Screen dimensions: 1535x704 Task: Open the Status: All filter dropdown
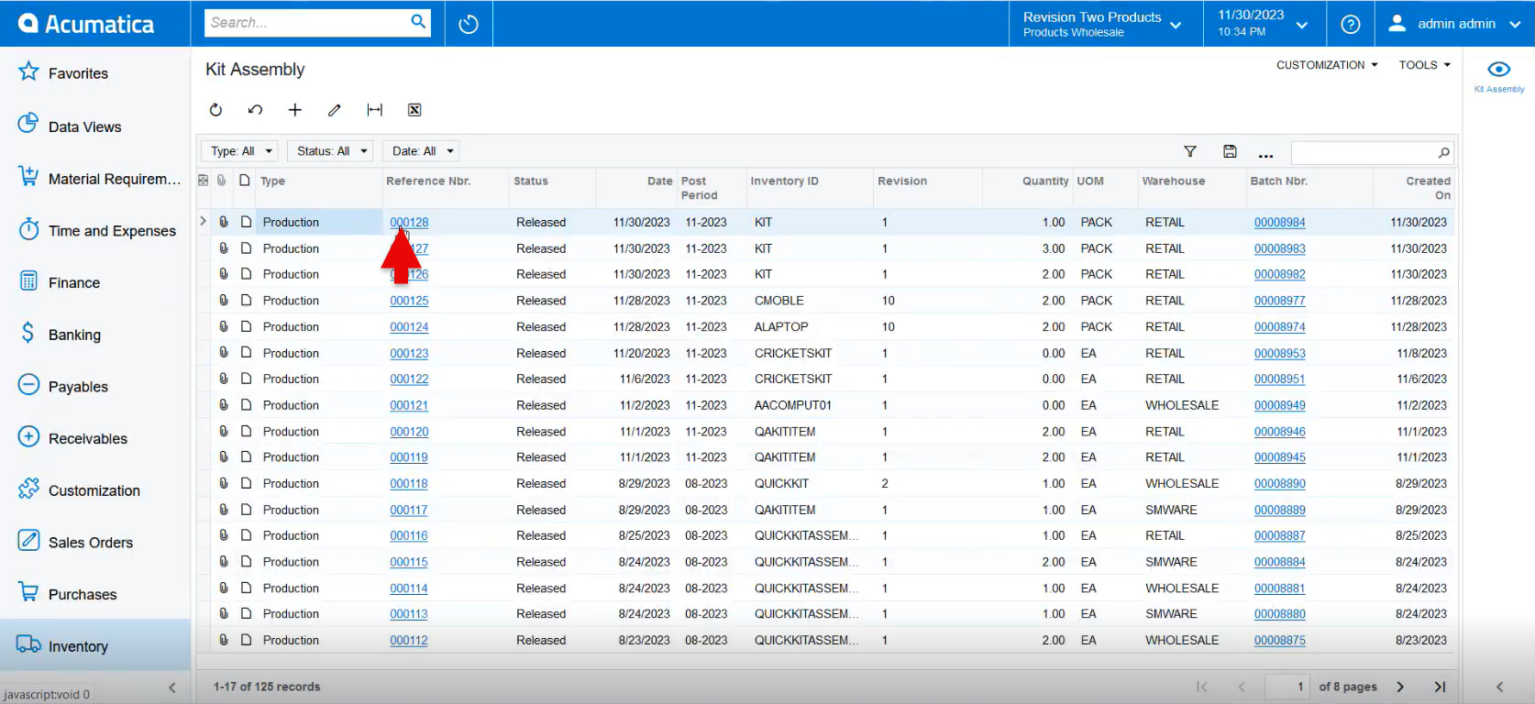point(331,151)
